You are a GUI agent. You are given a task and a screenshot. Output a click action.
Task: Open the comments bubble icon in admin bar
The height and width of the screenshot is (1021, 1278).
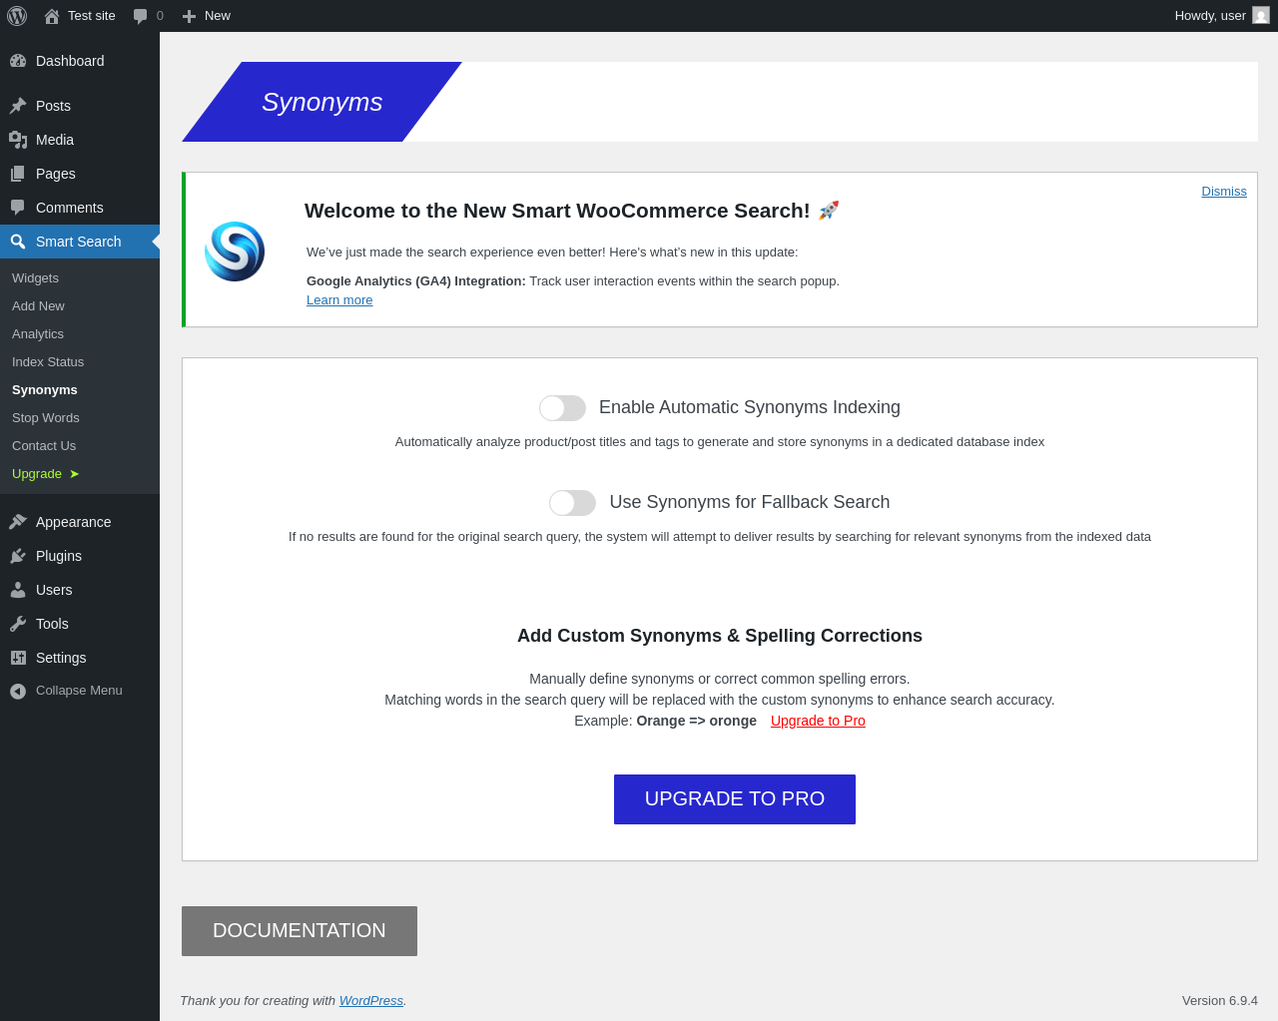click(141, 16)
